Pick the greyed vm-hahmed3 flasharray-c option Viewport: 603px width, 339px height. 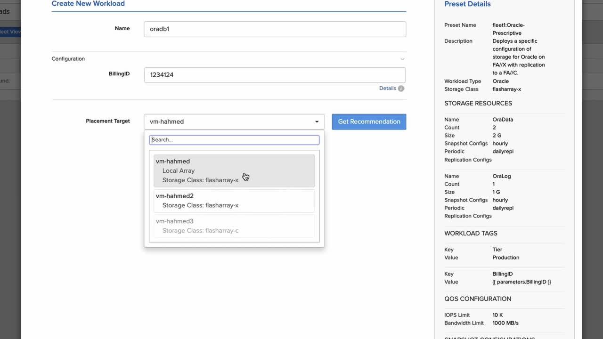(234, 226)
